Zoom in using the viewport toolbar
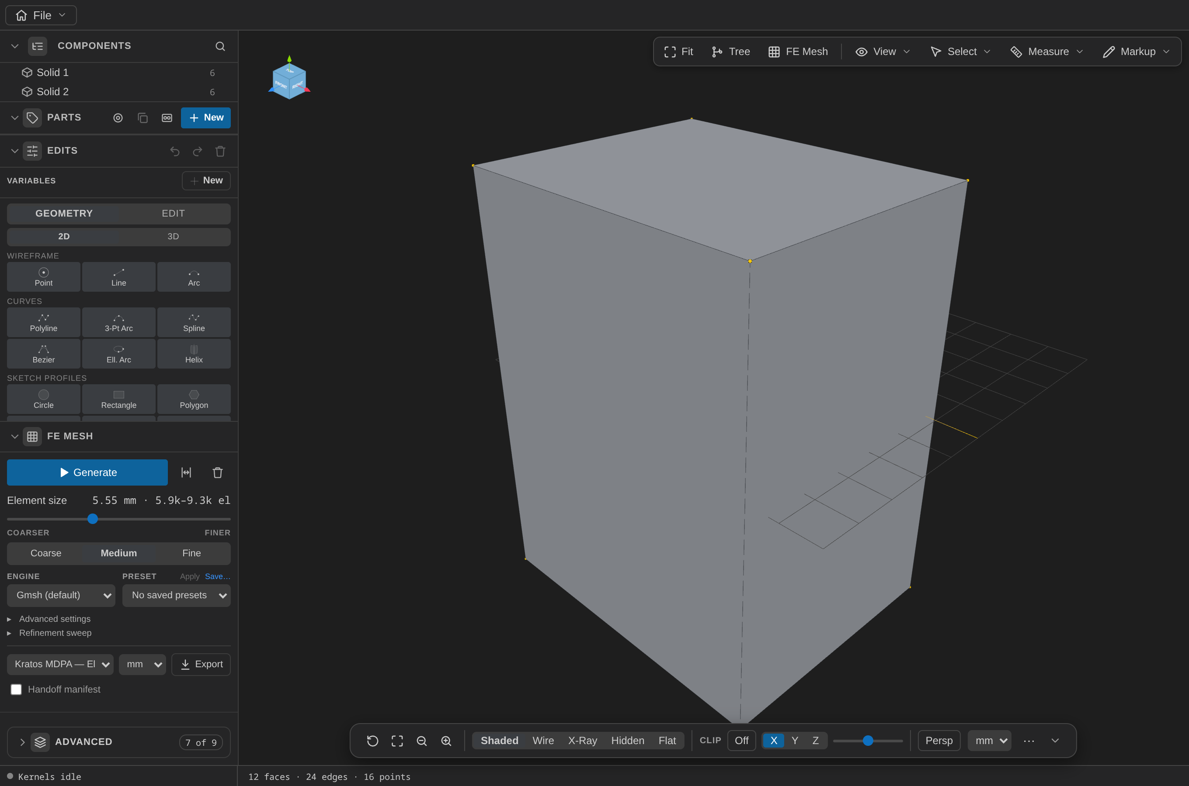The image size is (1189, 786). point(446,741)
